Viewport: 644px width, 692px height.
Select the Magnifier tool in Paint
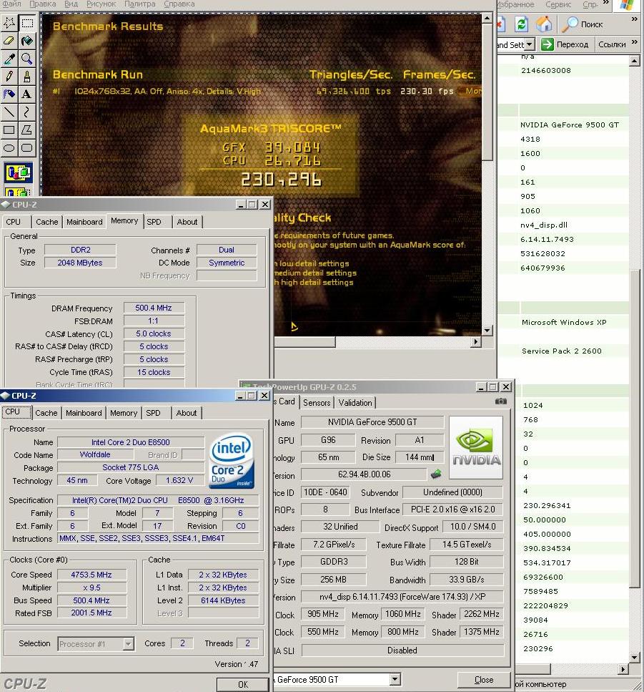pos(27,58)
